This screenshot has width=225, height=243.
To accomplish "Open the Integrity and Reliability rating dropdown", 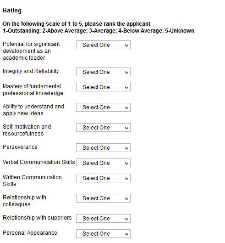I will click(103, 72).
